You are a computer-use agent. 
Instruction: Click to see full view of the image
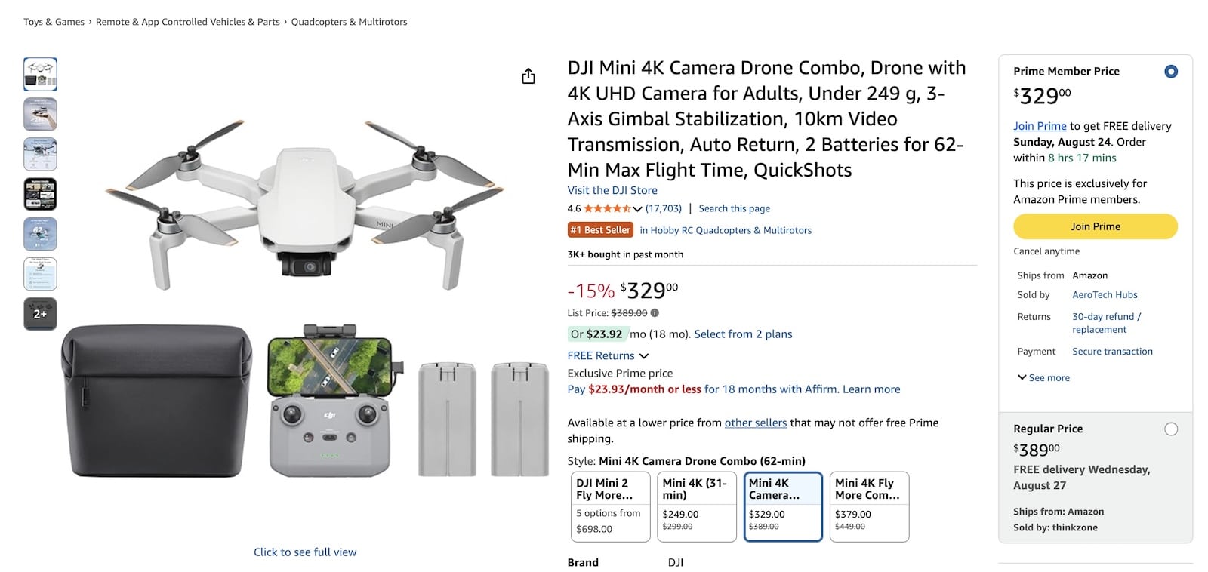[305, 552]
